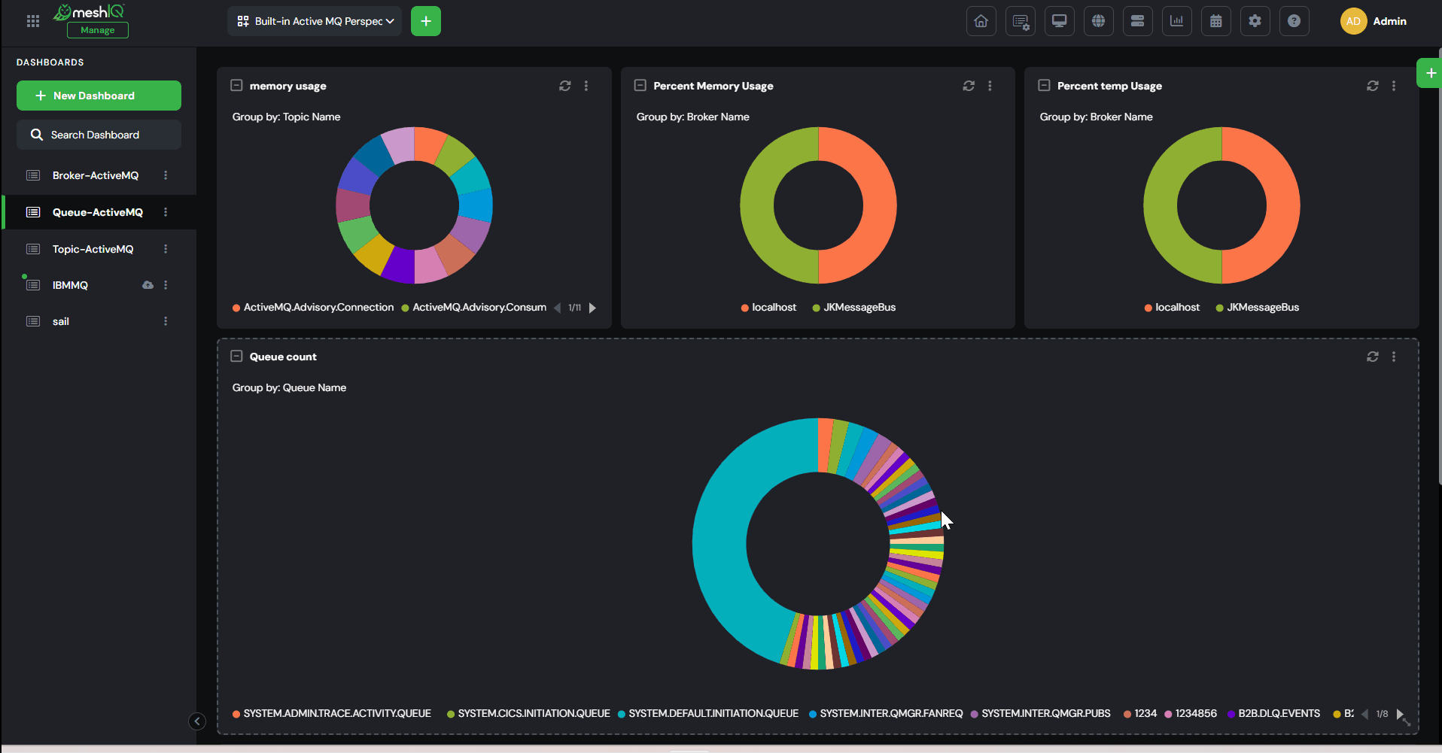Collapse the Queue count panel
The image size is (1442, 753).
click(236, 357)
